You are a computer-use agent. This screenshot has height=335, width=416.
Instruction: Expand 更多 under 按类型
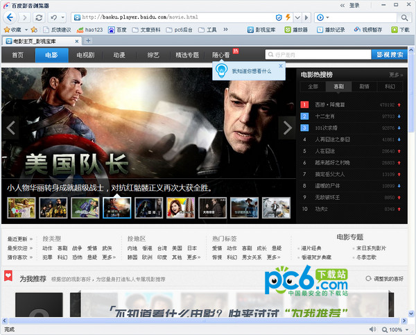point(109,257)
